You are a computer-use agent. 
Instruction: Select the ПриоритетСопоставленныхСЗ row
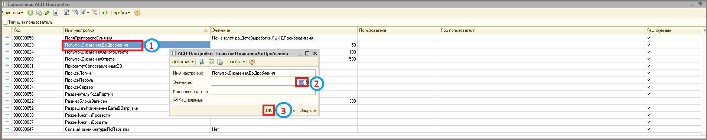click(93, 66)
